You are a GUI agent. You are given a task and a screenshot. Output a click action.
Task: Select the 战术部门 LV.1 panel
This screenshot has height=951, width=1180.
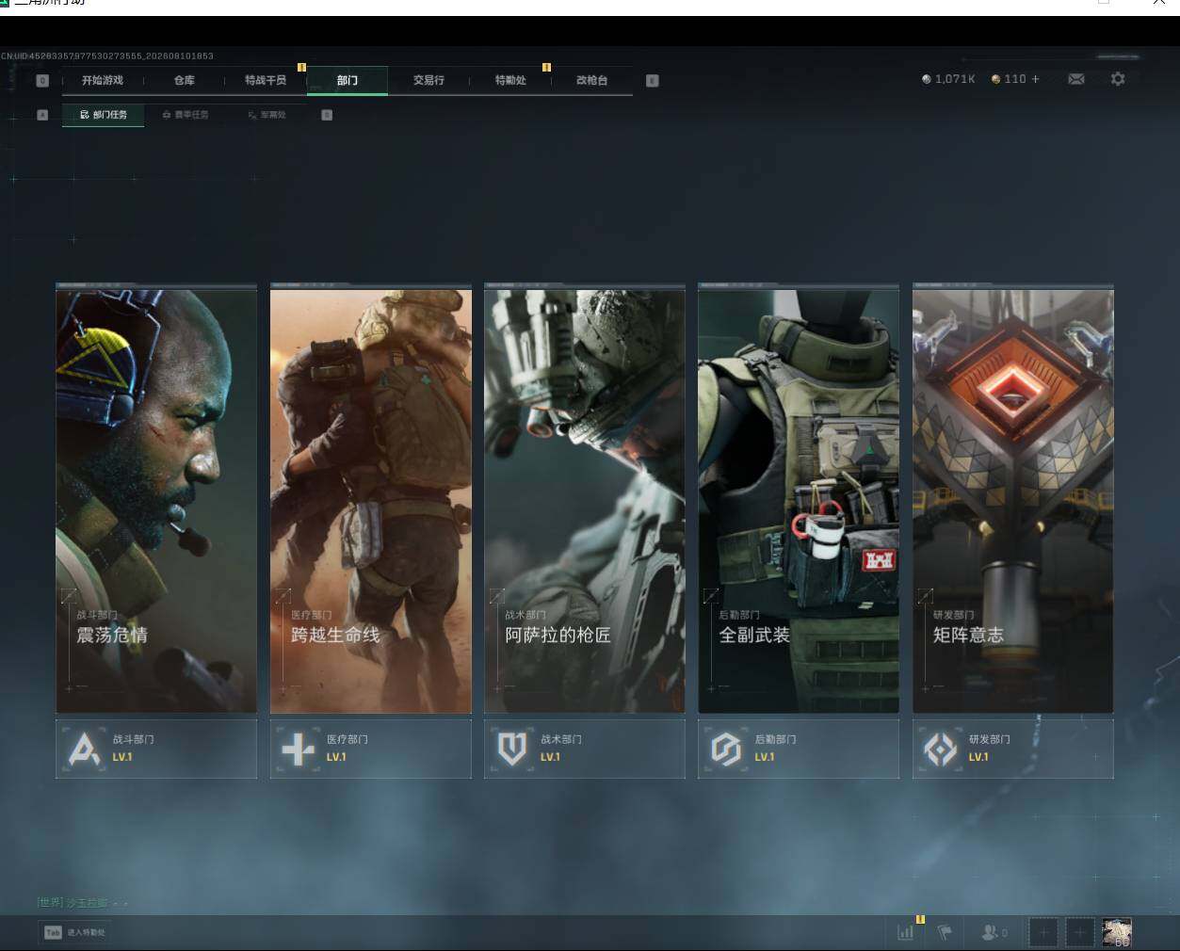585,750
